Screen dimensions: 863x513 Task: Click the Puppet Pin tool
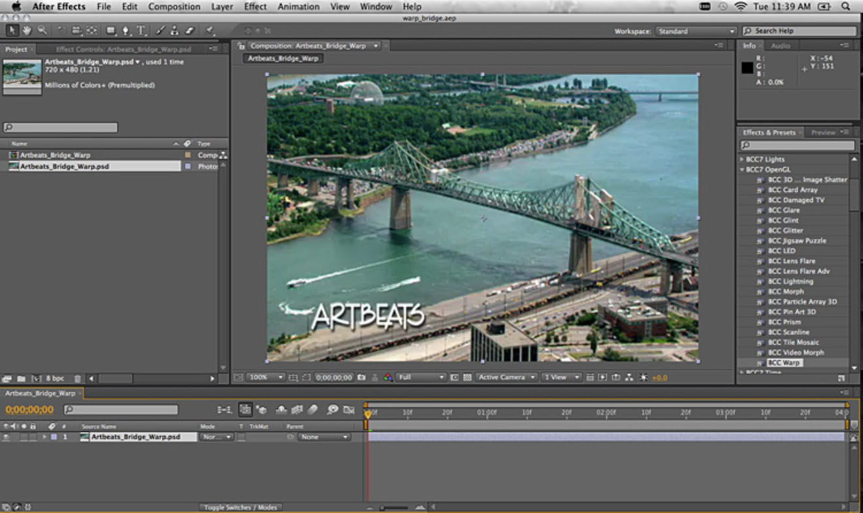click(x=210, y=31)
